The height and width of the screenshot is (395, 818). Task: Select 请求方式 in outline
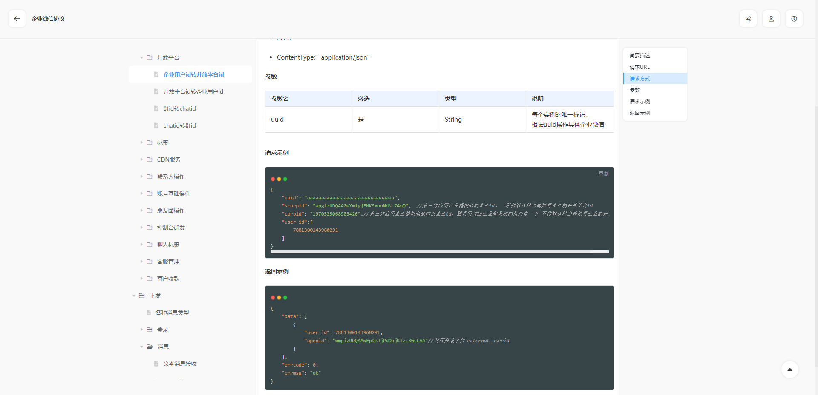point(655,79)
